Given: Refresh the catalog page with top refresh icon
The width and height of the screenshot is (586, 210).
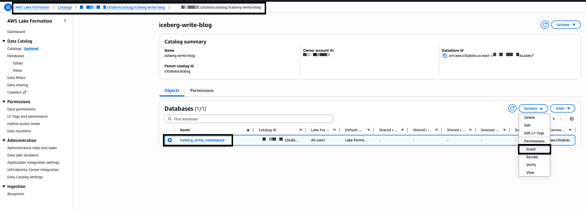Looking at the screenshot, I should click(545, 25).
